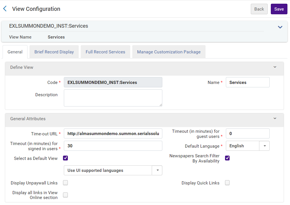Enable Display Quick Links checkbox
The width and height of the screenshot is (290, 205).
pos(227,183)
